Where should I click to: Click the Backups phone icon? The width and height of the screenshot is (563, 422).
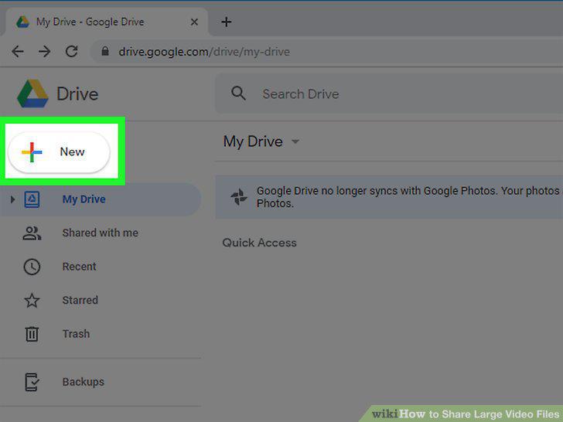pos(32,382)
